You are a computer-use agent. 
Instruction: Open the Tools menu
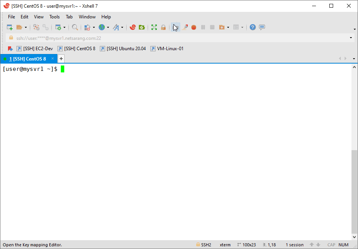click(x=55, y=17)
